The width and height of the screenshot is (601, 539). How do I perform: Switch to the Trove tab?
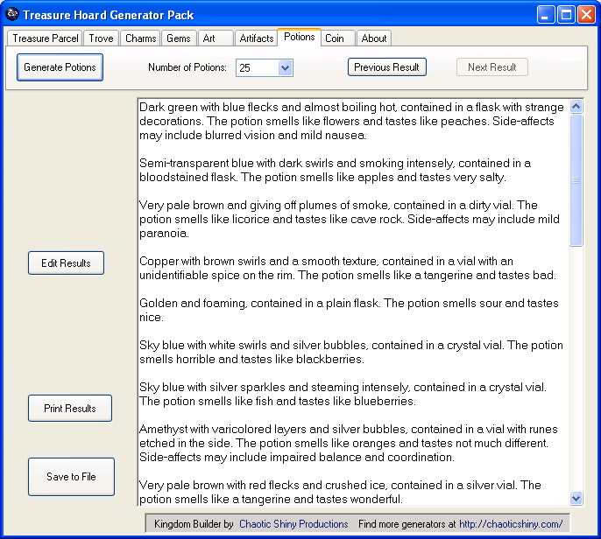(101, 38)
